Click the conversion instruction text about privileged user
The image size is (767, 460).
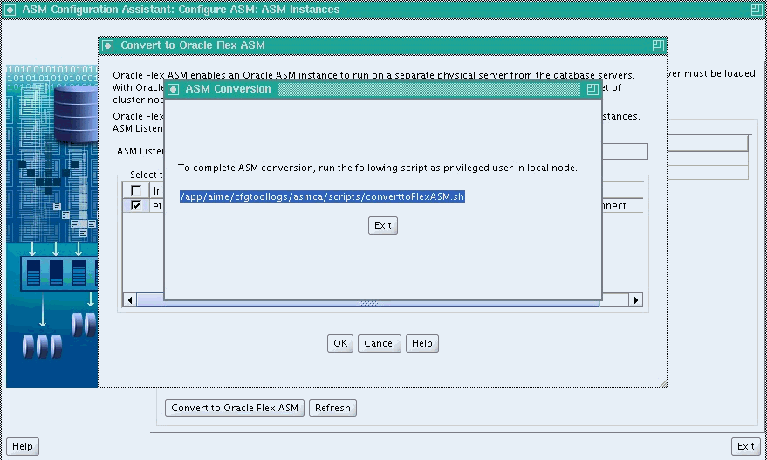(x=378, y=168)
